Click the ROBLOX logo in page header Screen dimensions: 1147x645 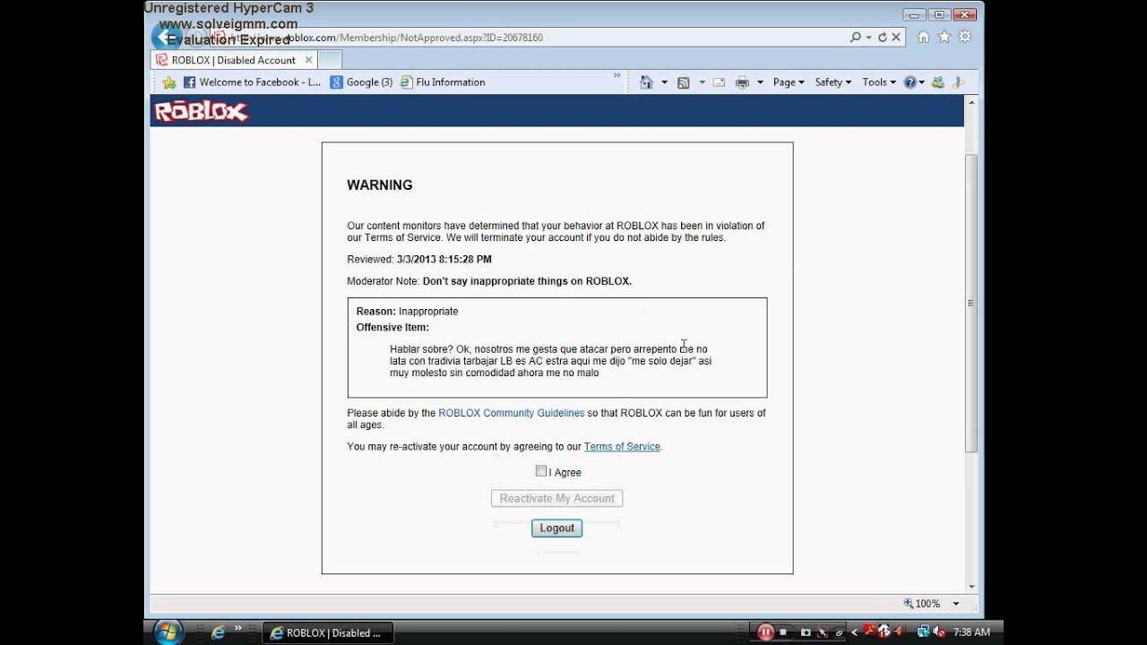(201, 111)
